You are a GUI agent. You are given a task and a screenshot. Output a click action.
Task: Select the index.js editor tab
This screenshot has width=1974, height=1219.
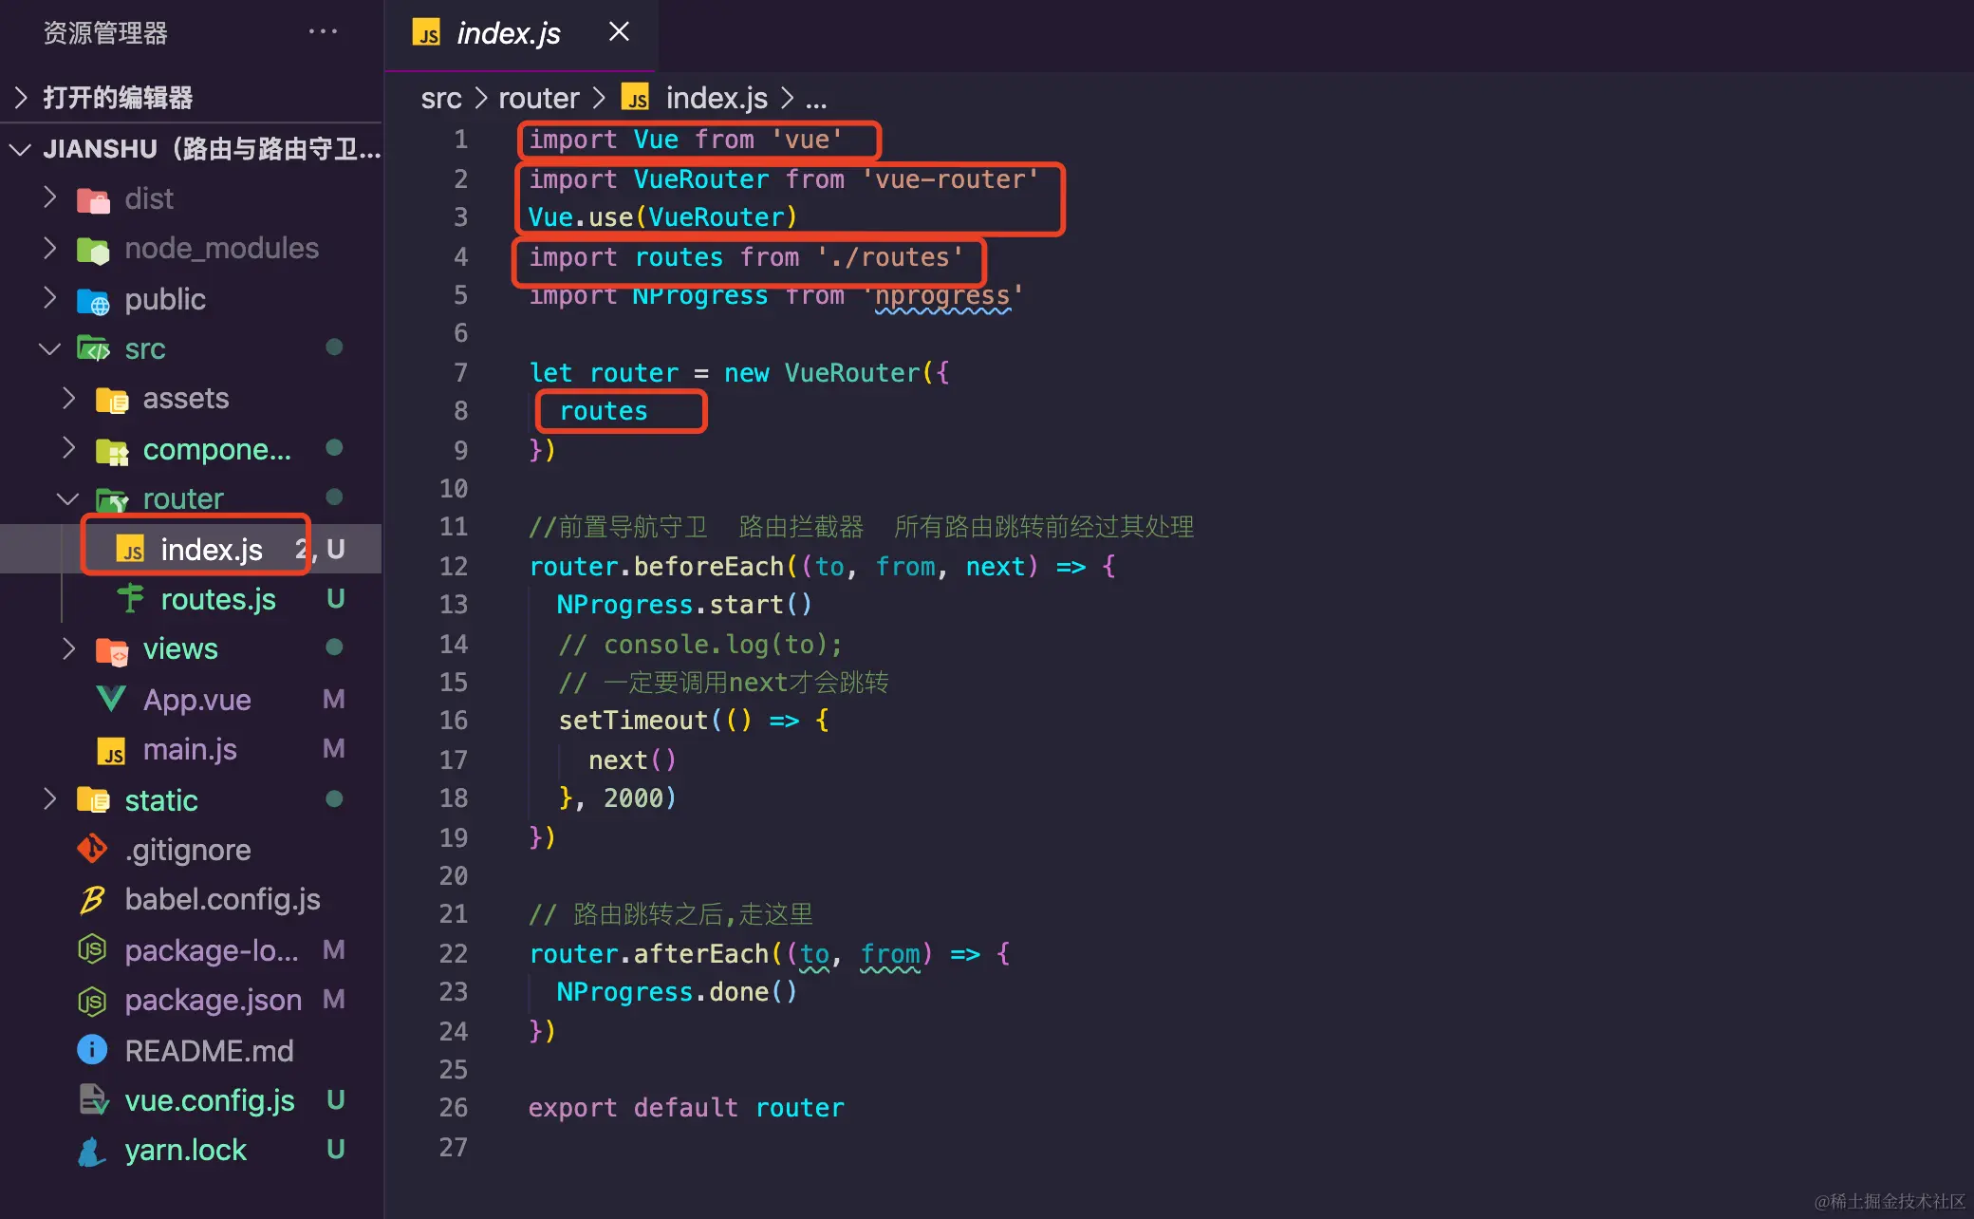[508, 34]
